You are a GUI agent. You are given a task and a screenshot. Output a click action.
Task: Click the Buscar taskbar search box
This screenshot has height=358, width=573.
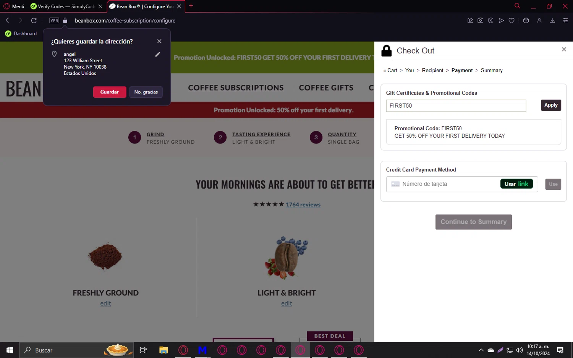pos(76,350)
